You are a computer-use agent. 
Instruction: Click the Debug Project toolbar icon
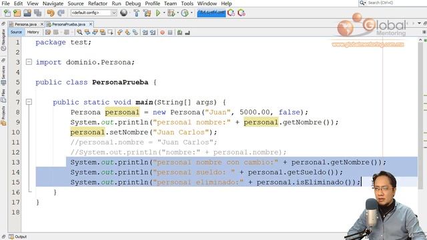coord(171,13)
